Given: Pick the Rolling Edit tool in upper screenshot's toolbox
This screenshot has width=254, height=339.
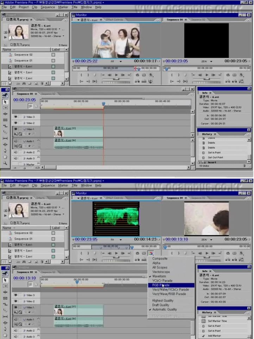Looking at the screenshot, I should (x=5, y=120).
